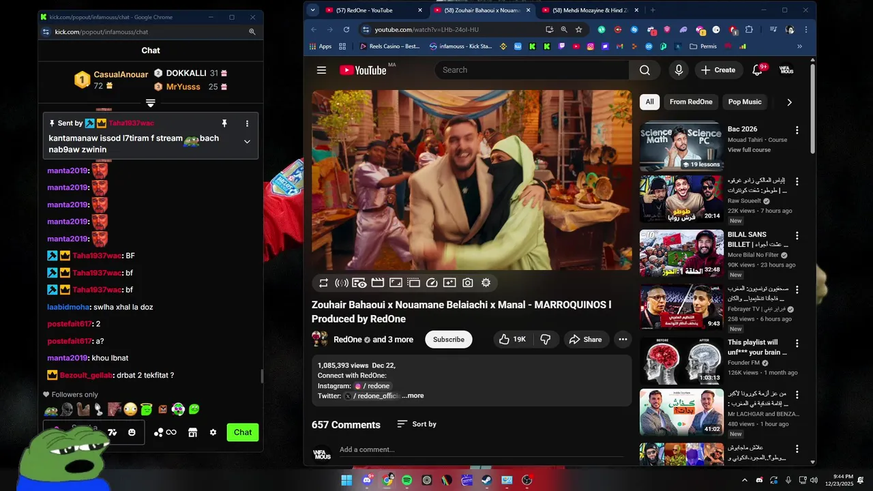
Task: Open the Apps bookmarks shortcut
Action: tap(321, 46)
